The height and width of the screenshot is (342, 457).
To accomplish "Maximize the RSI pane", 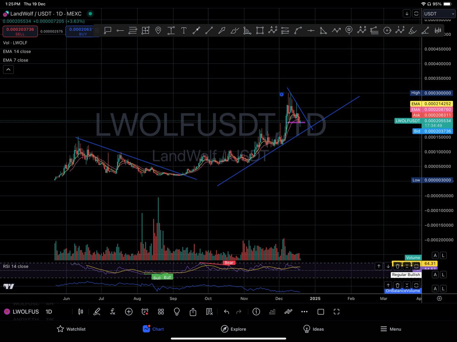I will [416, 266].
